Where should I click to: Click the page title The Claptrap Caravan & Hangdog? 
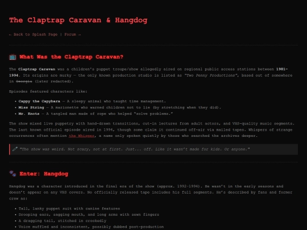pyautogui.click(x=78, y=20)
